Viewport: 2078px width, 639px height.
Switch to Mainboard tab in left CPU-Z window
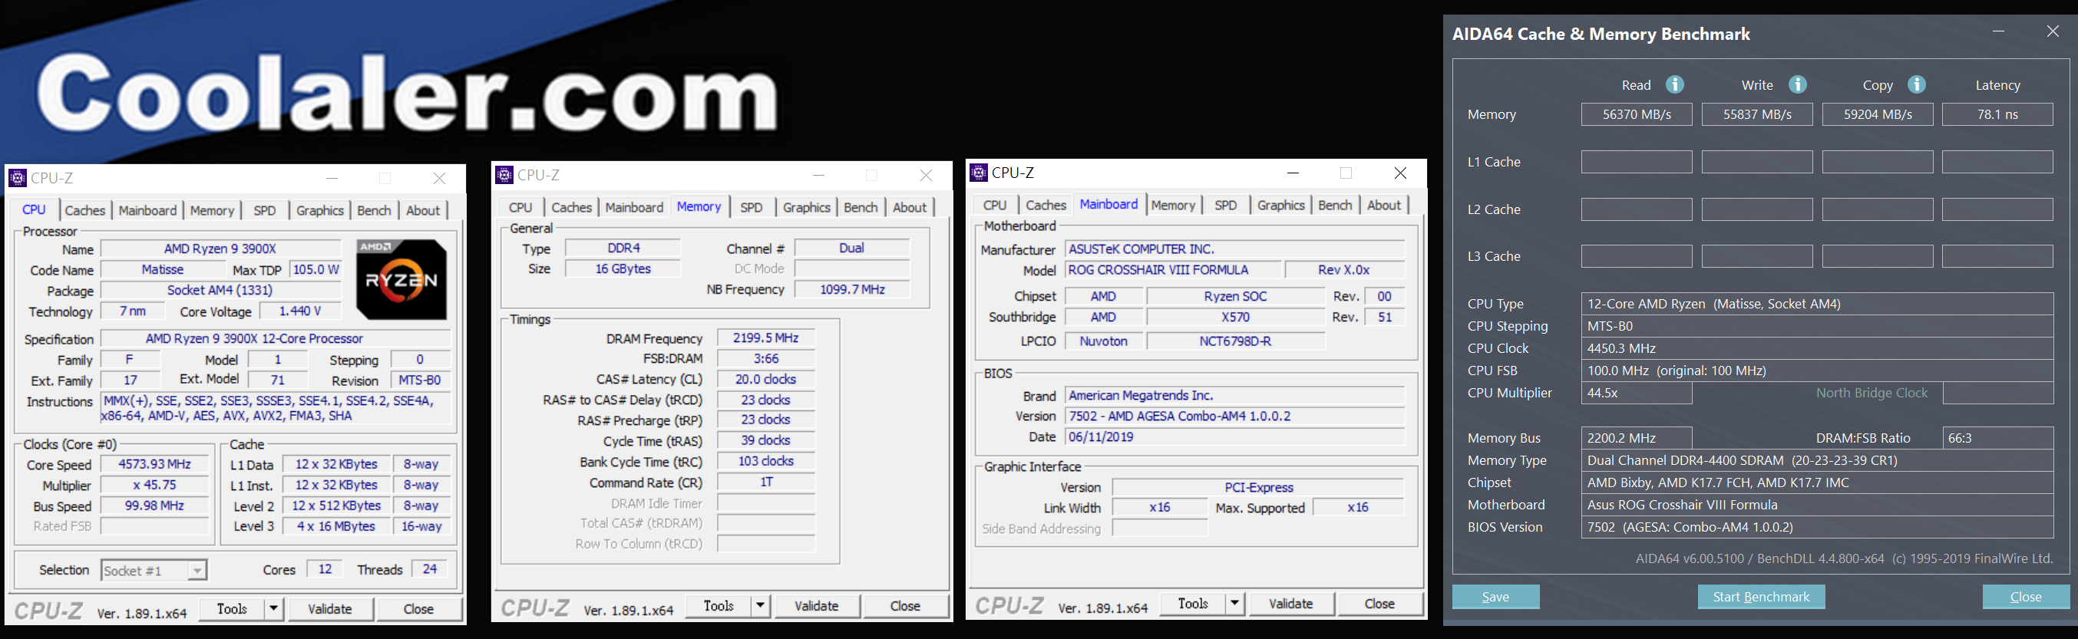click(x=147, y=210)
